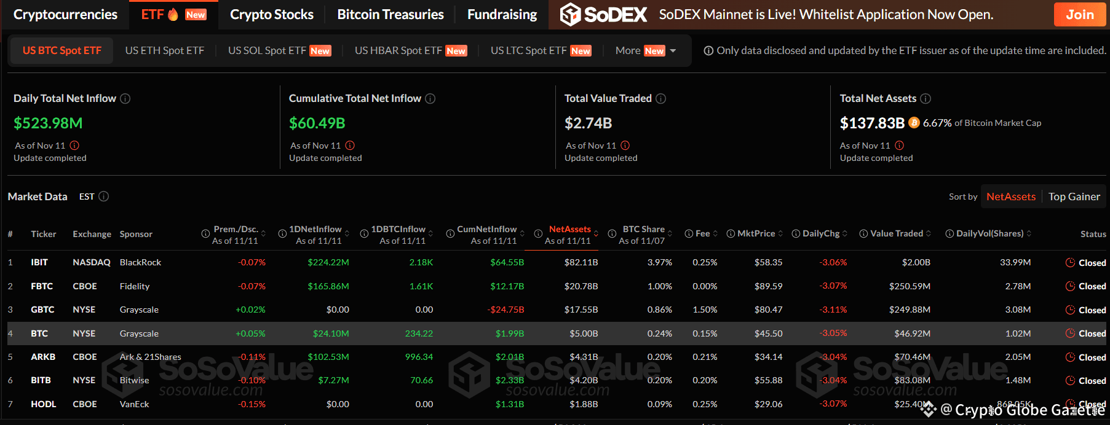1110x425 pixels.
Task: Sort table by 1DBTCInflow column
Action: [x=430, y=234]
